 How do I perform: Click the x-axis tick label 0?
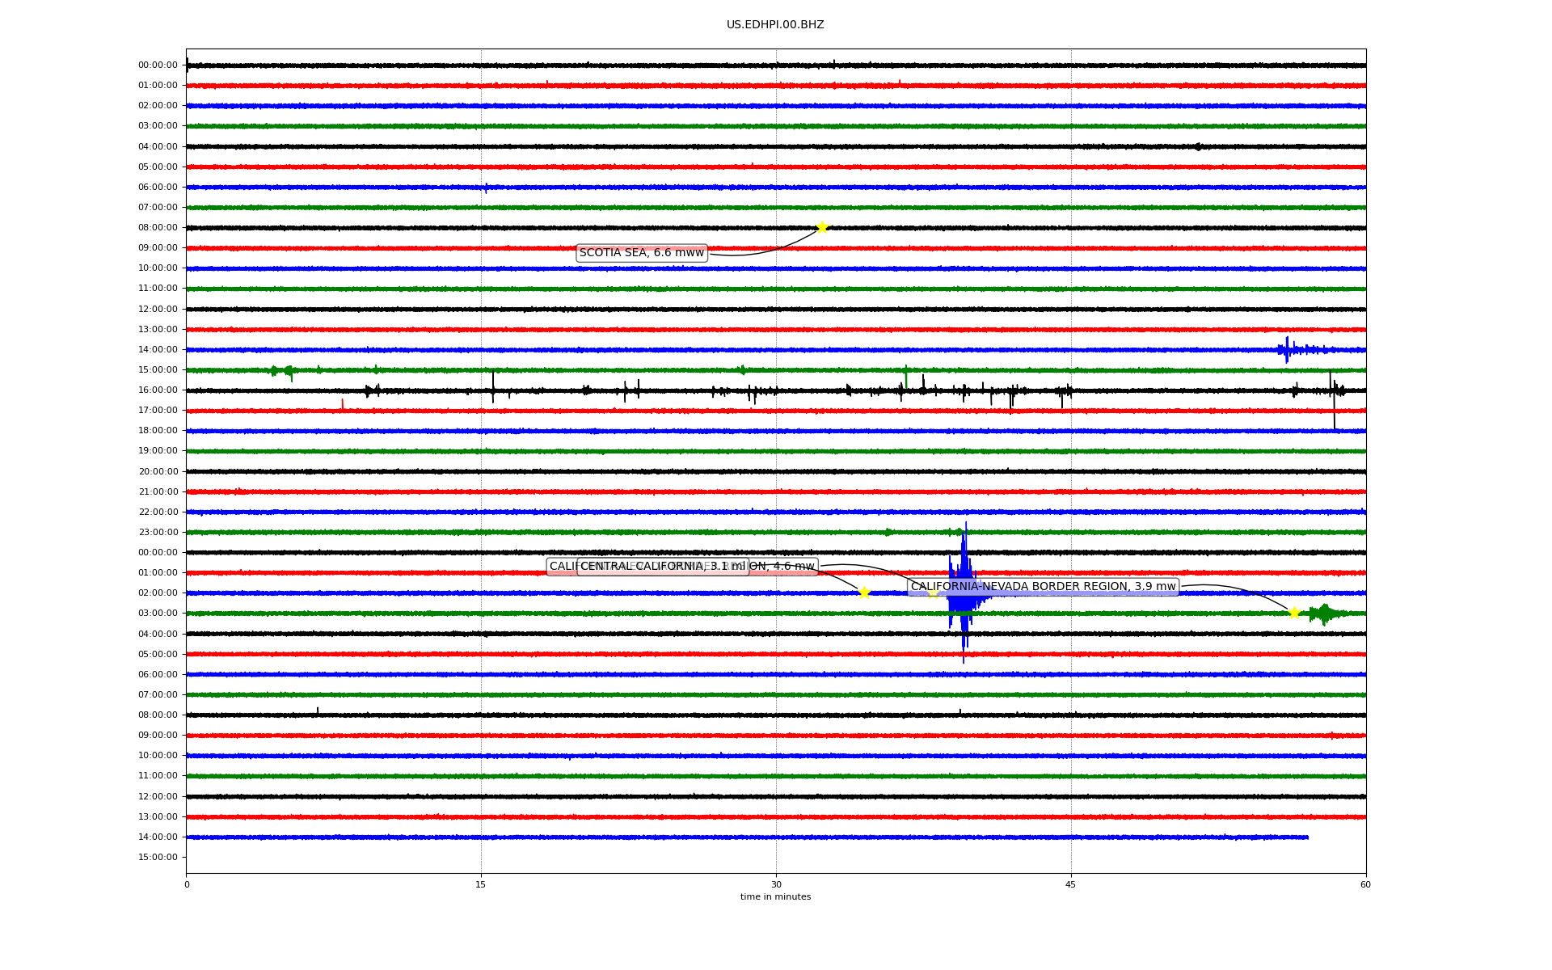(x=187, y=884)
